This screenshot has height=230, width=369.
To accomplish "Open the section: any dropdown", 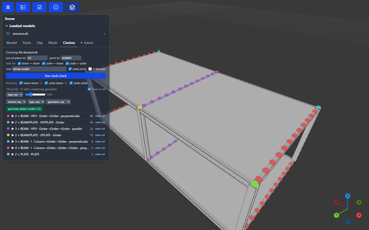I will (x=16, y=102).
